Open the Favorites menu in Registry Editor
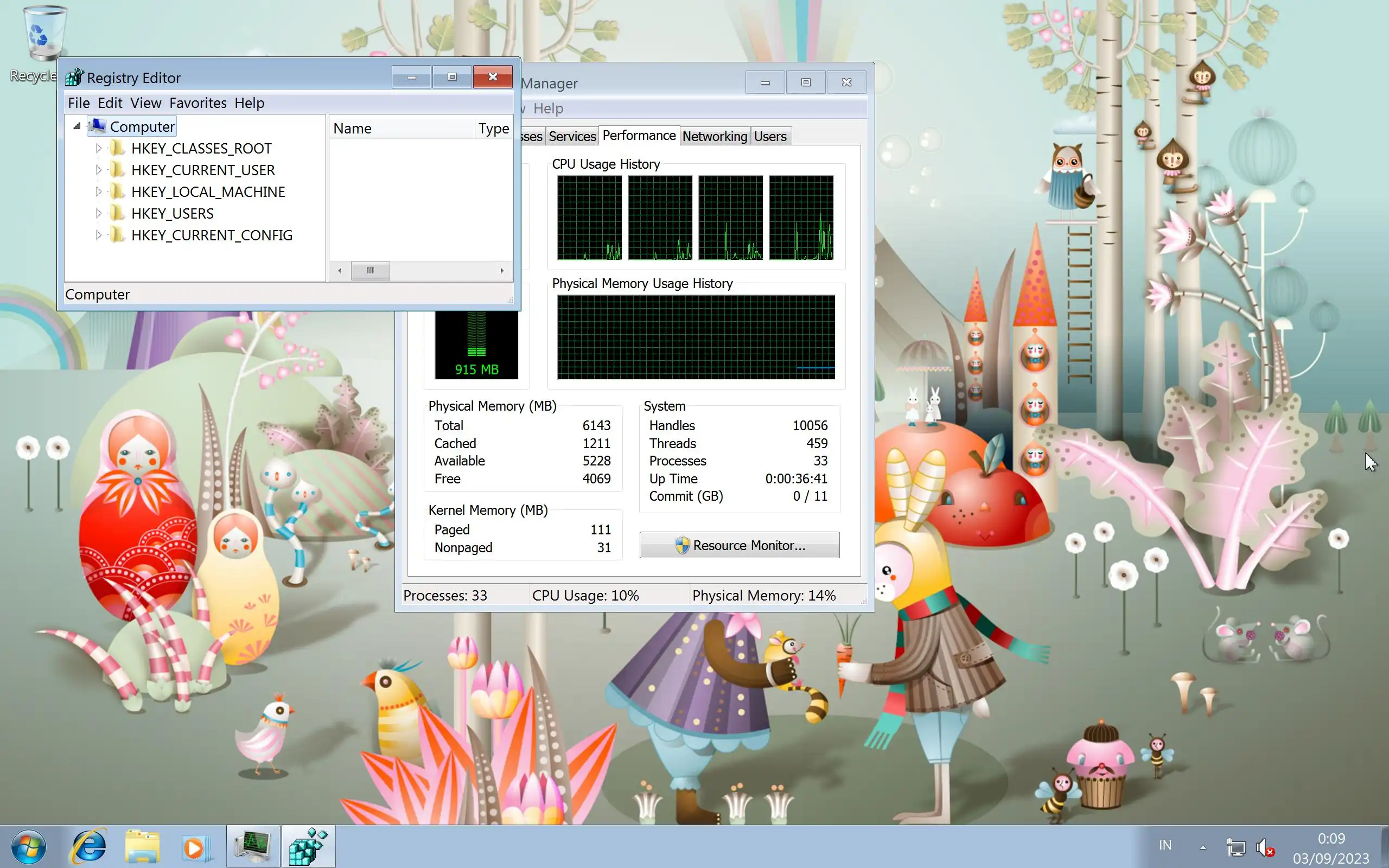The image size is (1389, 868). [x=197, y=103]
